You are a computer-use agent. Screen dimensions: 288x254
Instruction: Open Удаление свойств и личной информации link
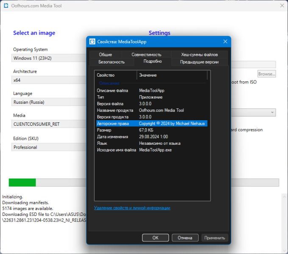(132, 208)
